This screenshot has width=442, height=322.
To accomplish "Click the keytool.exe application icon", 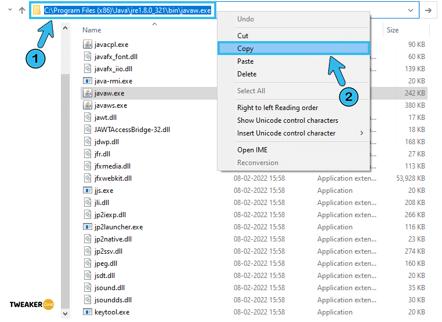I will [x=88, y=312].
